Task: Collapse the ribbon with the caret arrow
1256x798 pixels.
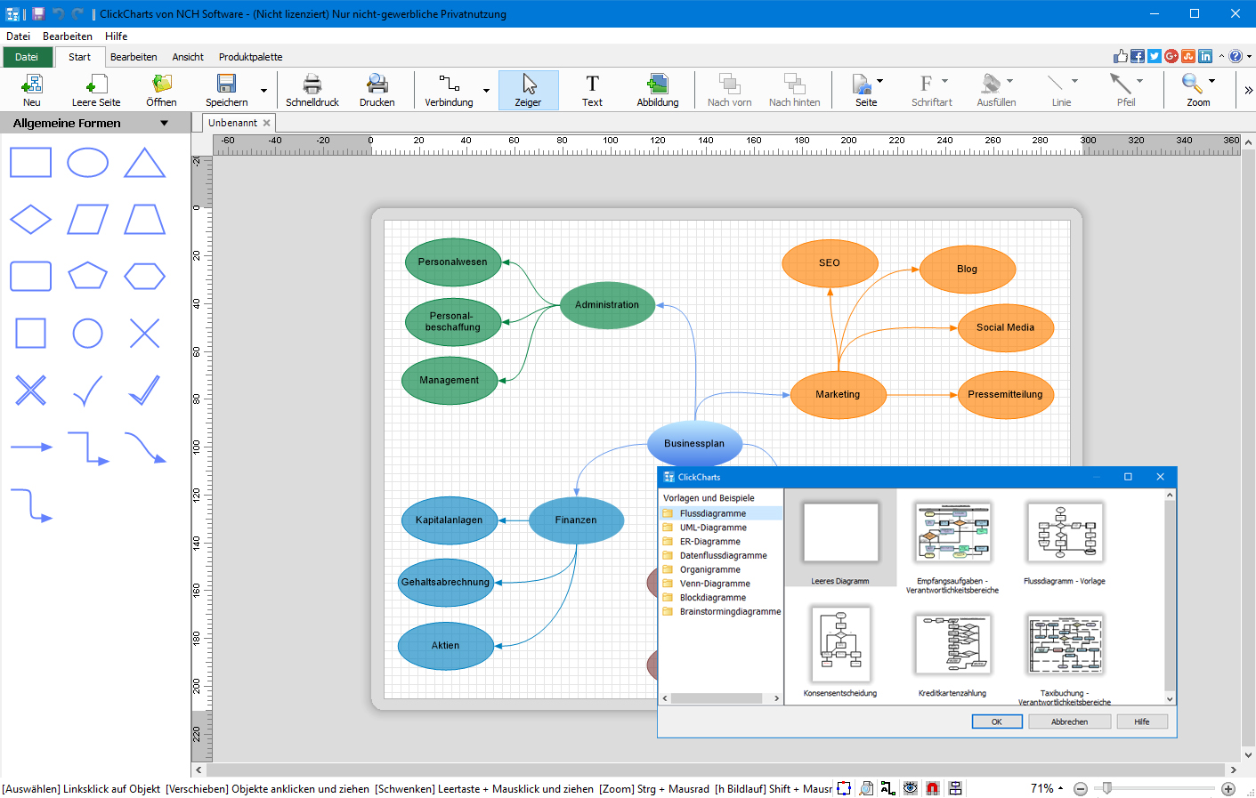Action: 1221,56
